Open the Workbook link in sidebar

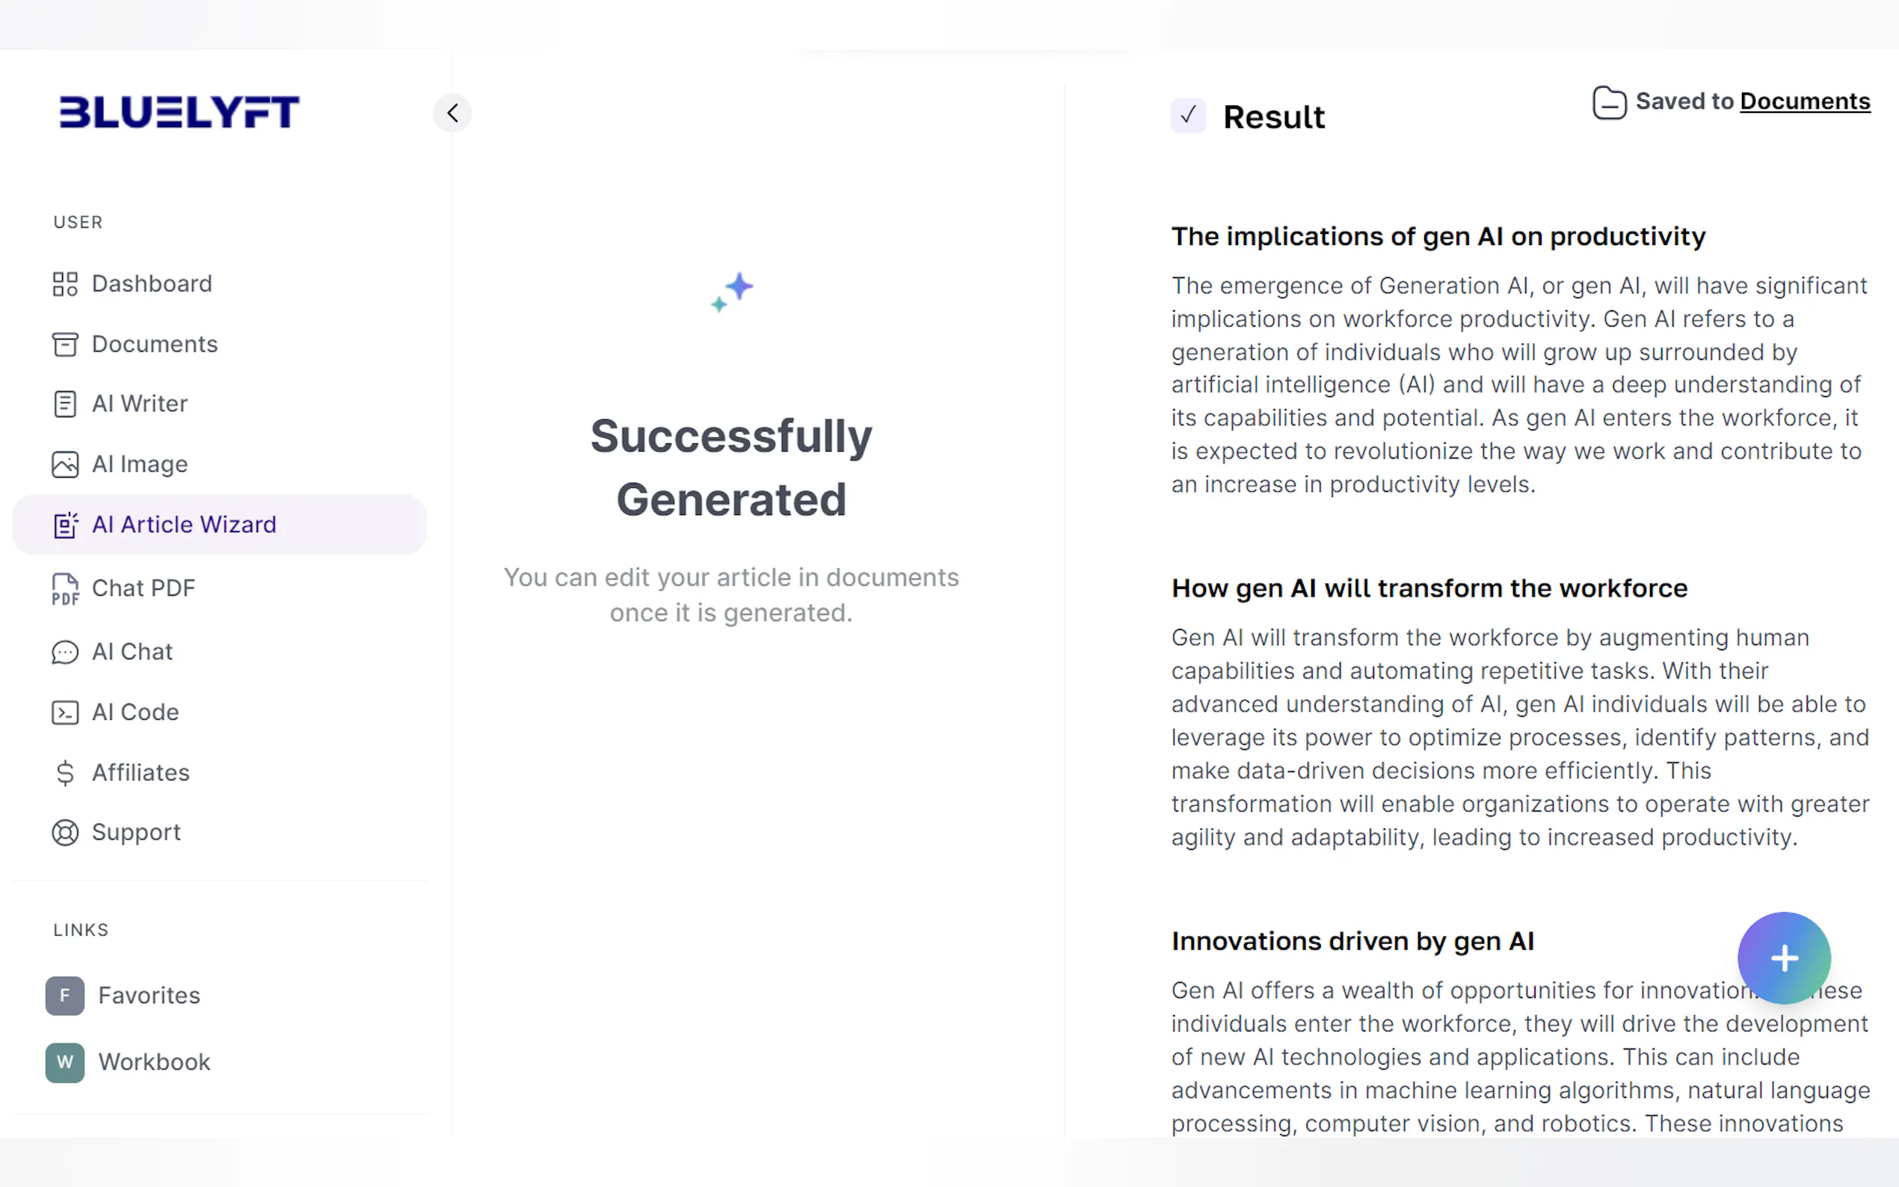[154, 1062]
